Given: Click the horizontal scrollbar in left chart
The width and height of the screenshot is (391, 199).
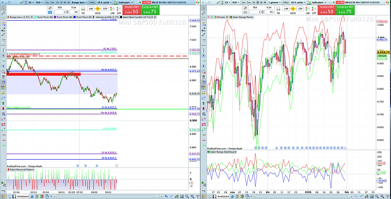Looking at the screenshot, I should 108,197.
